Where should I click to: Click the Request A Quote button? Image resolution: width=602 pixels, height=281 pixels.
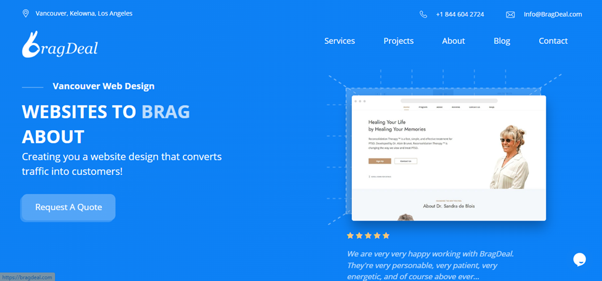(x=69, y=208)
